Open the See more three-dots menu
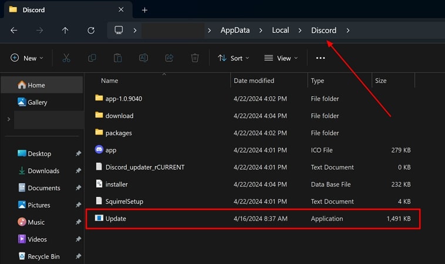 321,58
